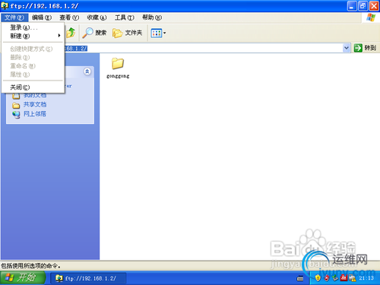Screen dimensions: 380x285
Task: Click the taskbar clock 21:13
Action: coord(366,278)
